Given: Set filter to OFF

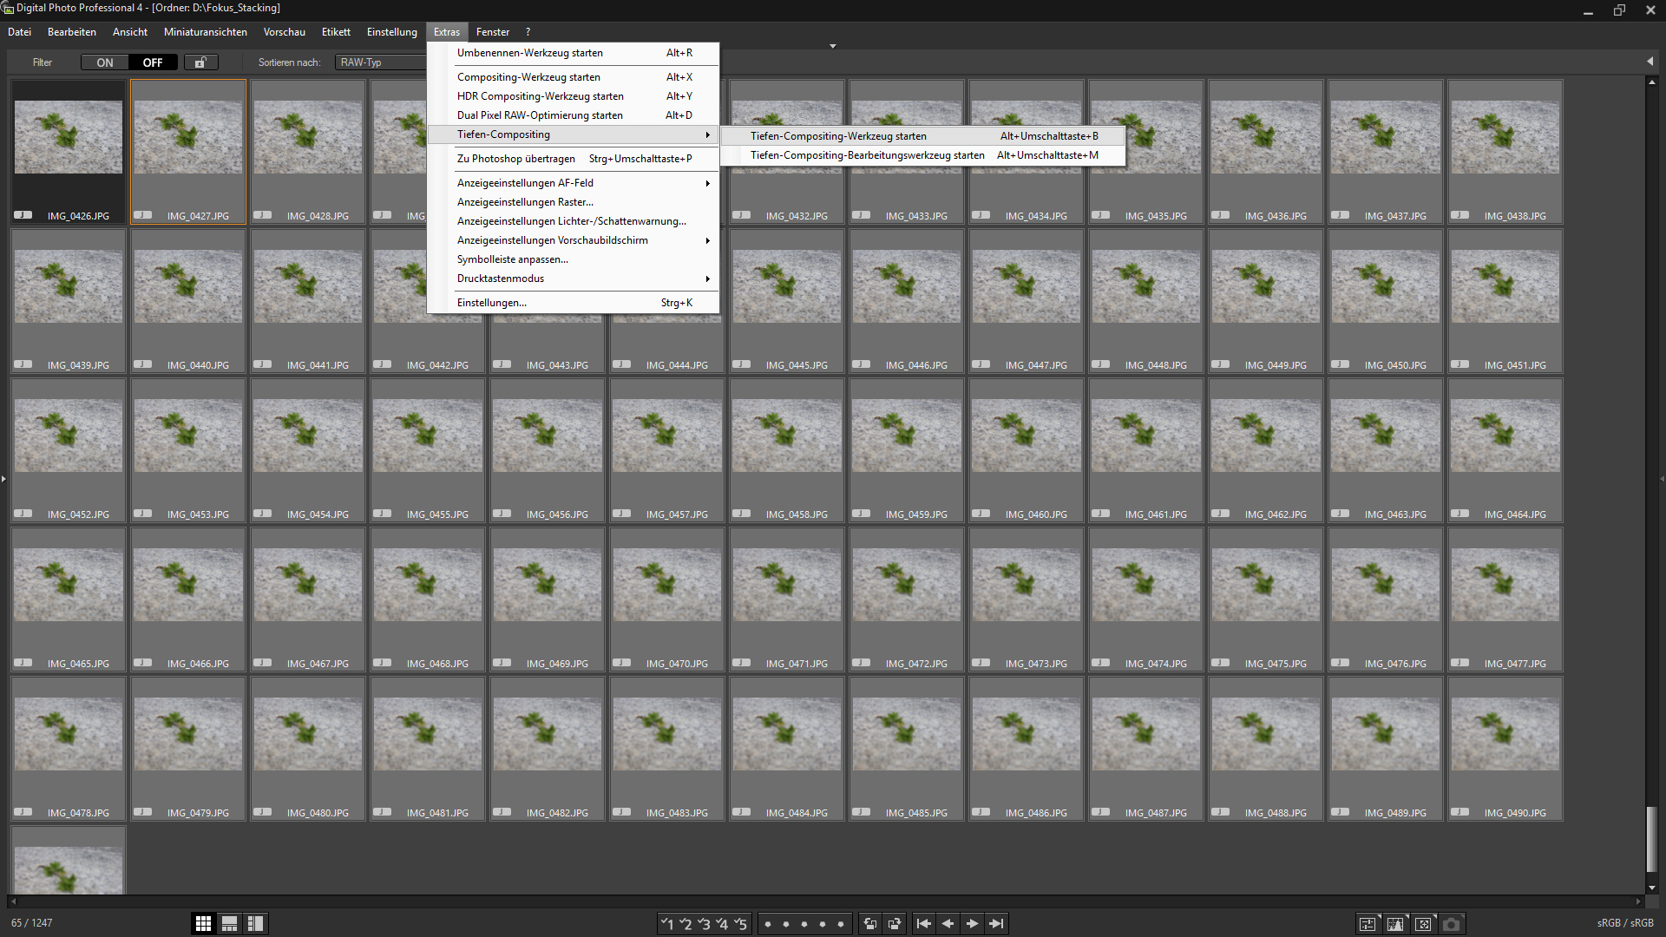Looking at the screenshot, I should [153, 62].
